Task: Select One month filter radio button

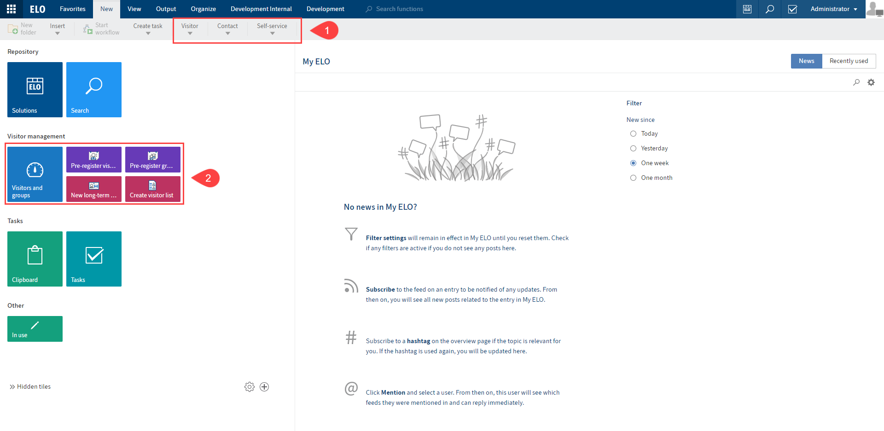Action: pos(634,178)
